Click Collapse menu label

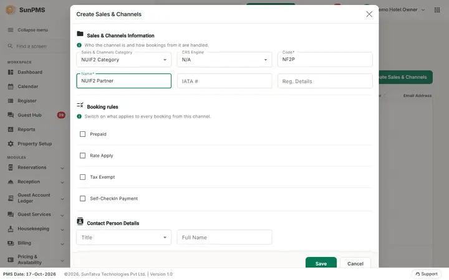pyautogui.click(x=32, y=30)
